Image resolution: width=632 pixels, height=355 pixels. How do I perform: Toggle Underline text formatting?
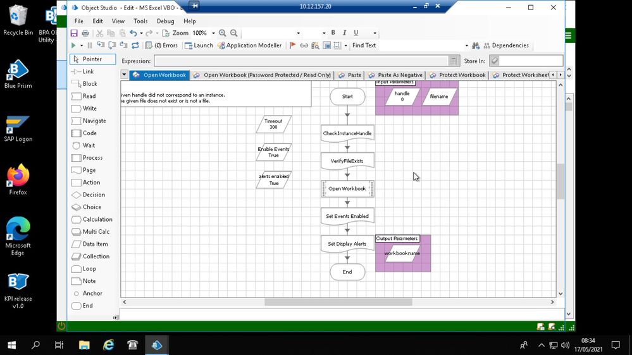pyautogui.click(x=356, y=33)
